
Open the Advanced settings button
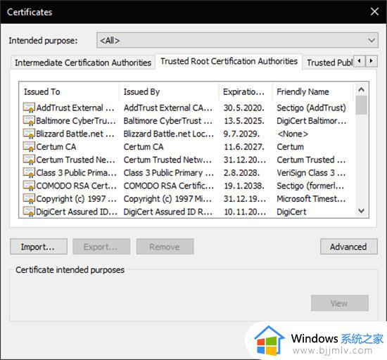(349, 247)
